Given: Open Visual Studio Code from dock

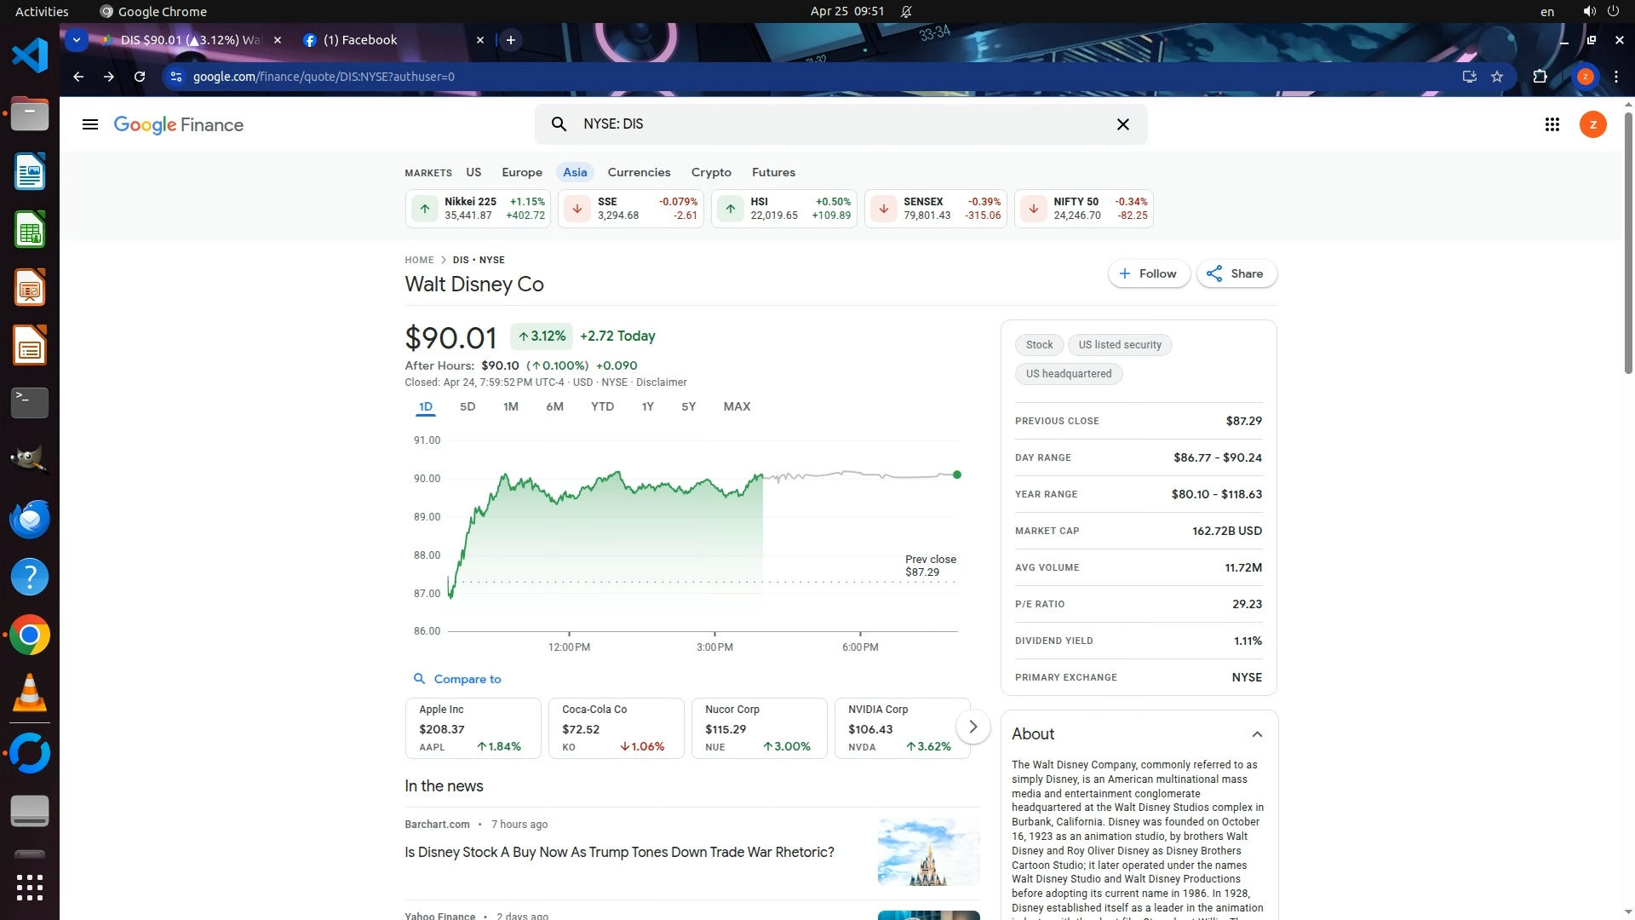Looking at the screenshot, I should (30, 56).
